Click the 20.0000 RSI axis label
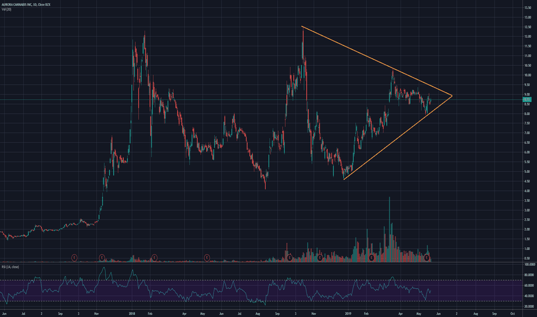 pos(530,307)
